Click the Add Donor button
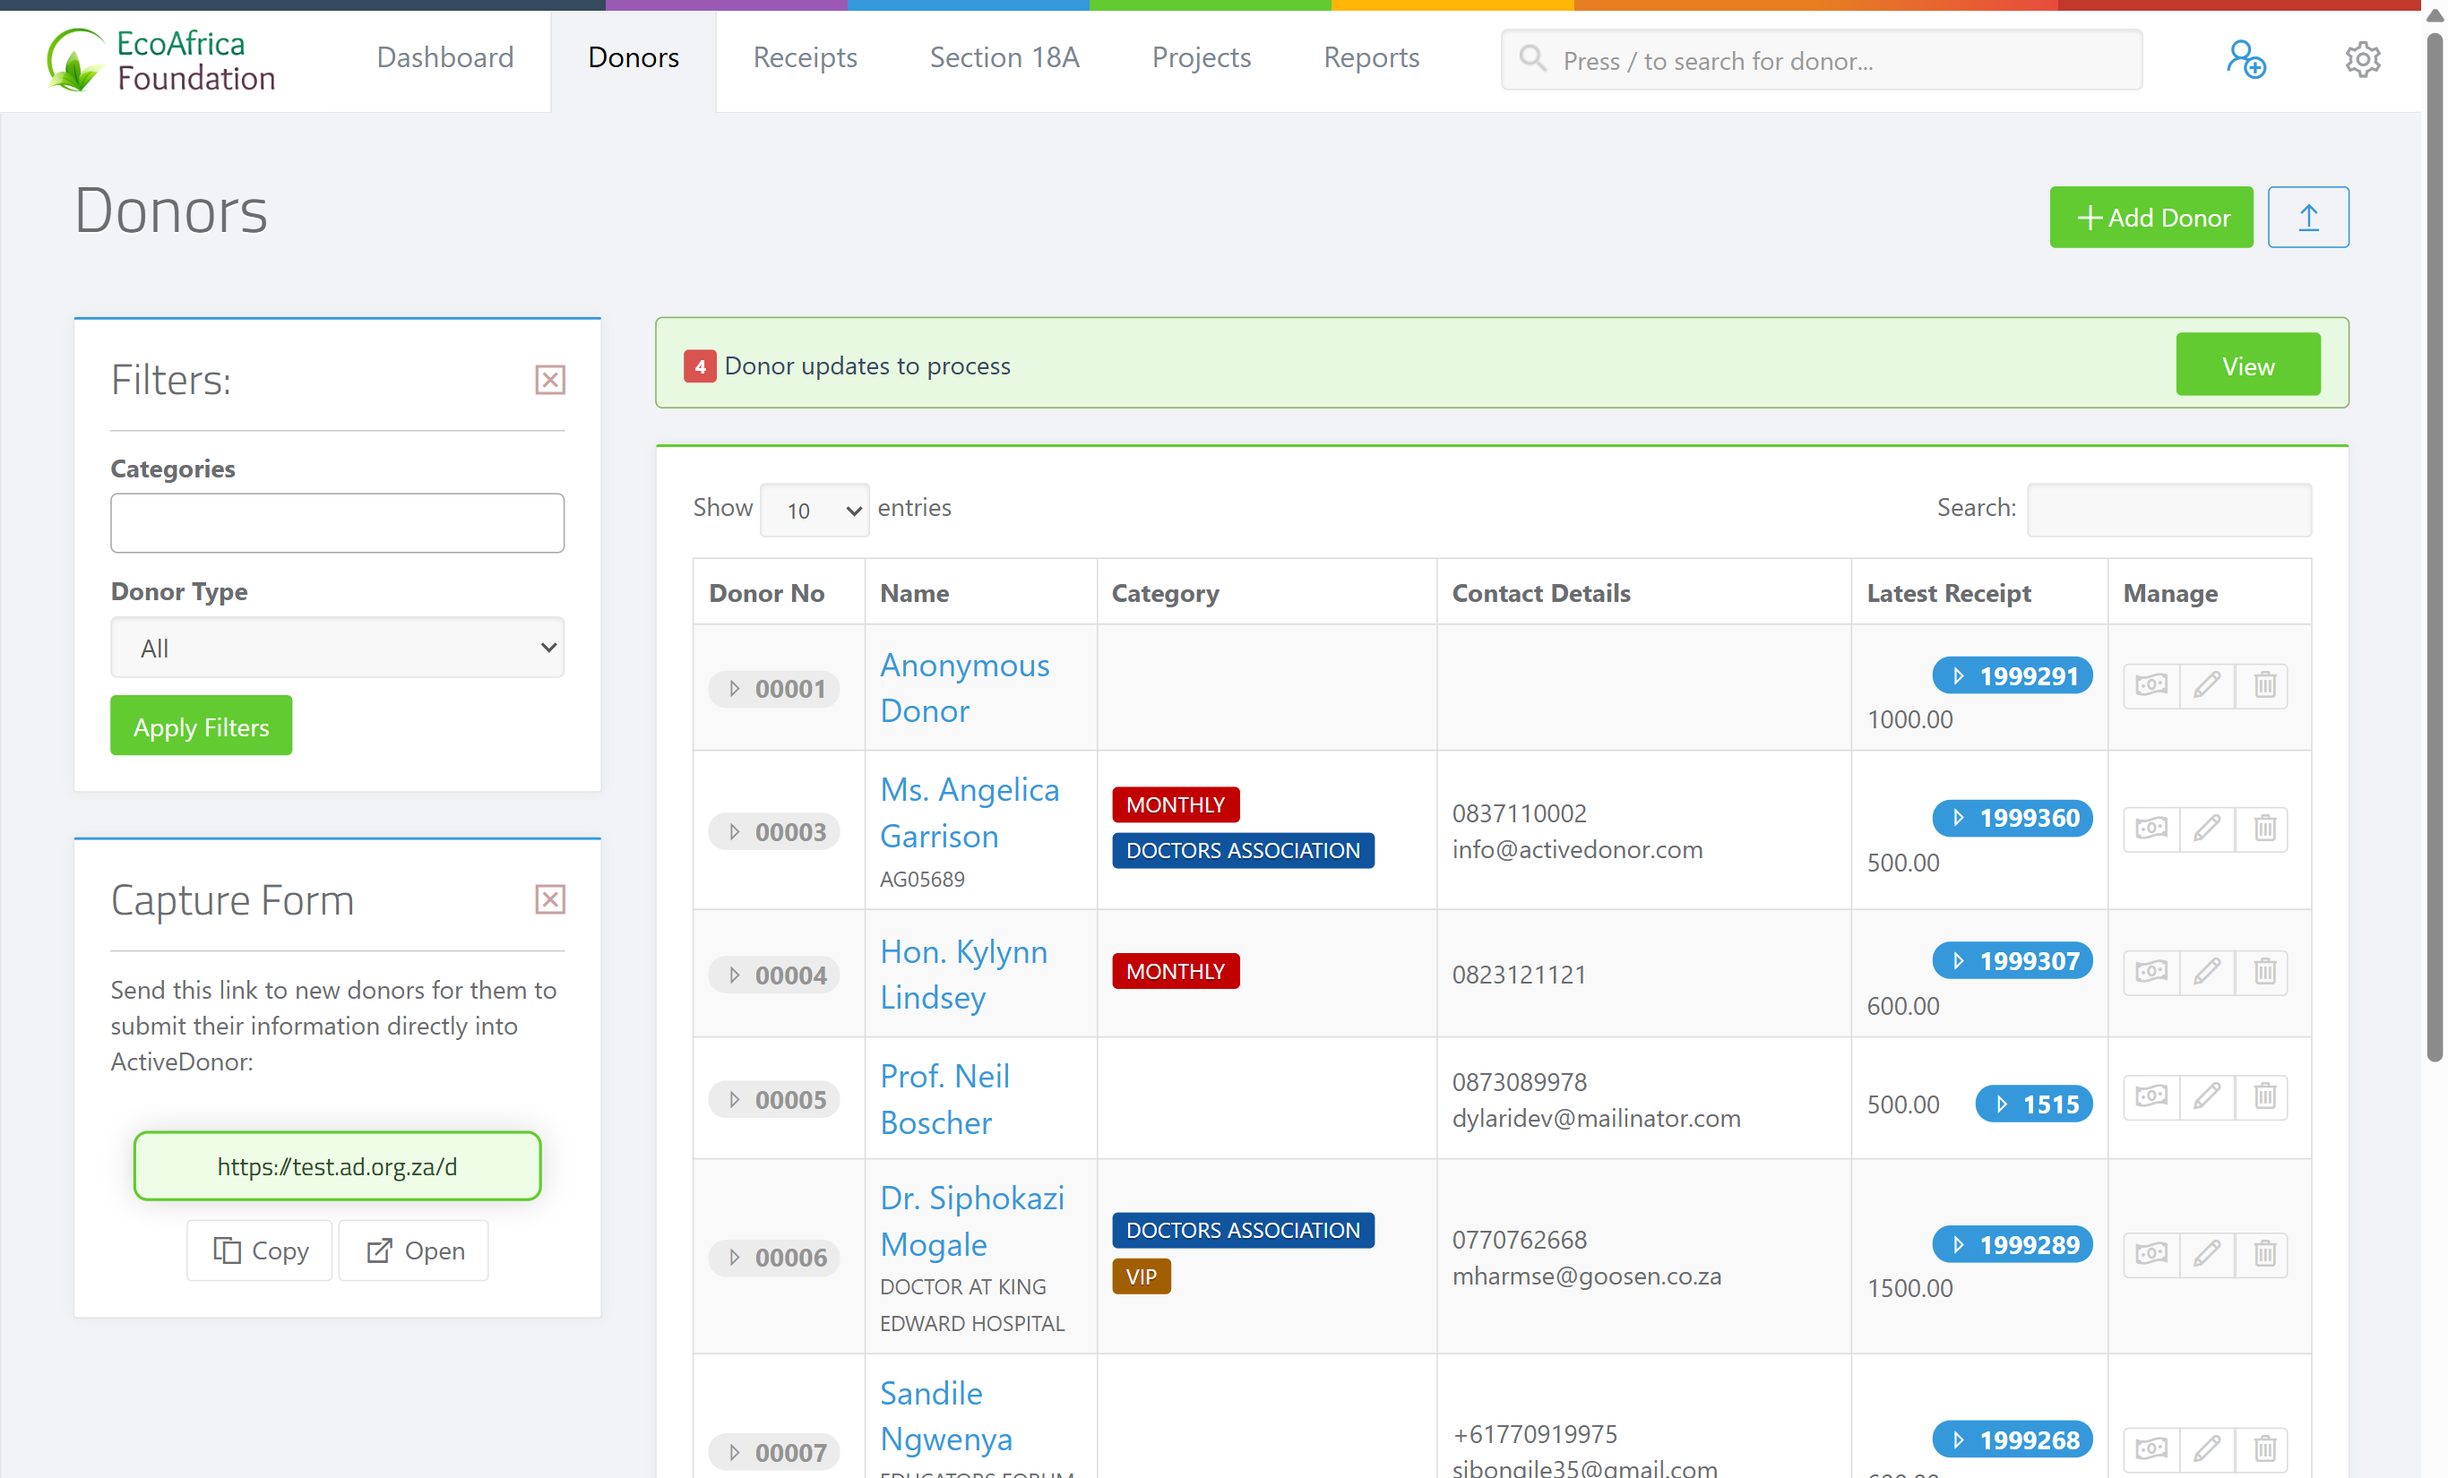Image resolution: width=2448 pixels, height=1478 pixels. pyautogui.click(x=2151, y=217)
